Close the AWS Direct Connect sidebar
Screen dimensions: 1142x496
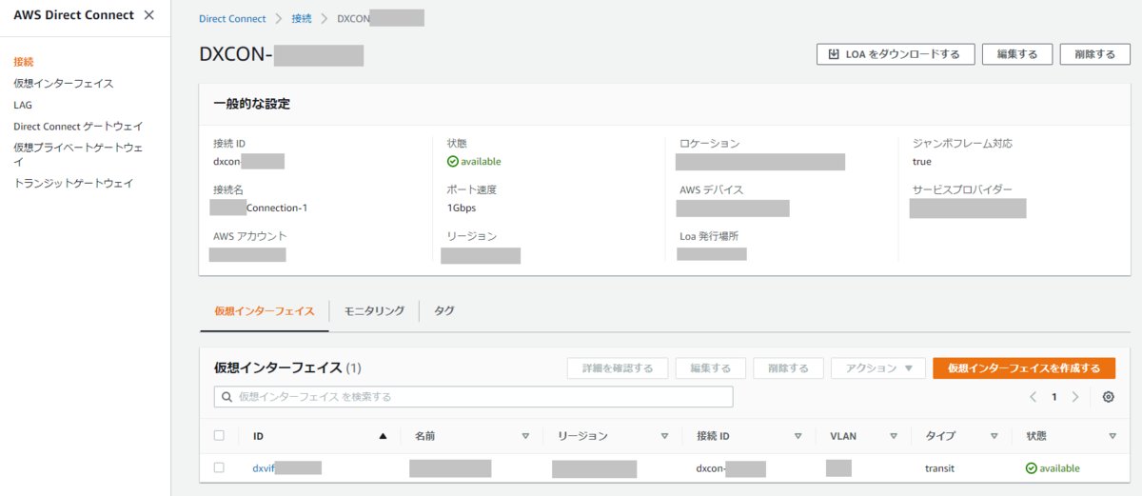tap(148, 15)
